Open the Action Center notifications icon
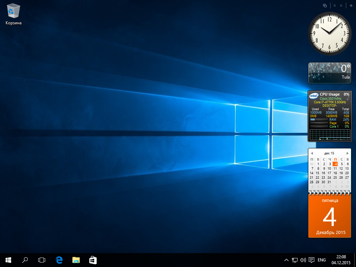The width and height of the screenshot is (356, 267). (x=311, y=260)
